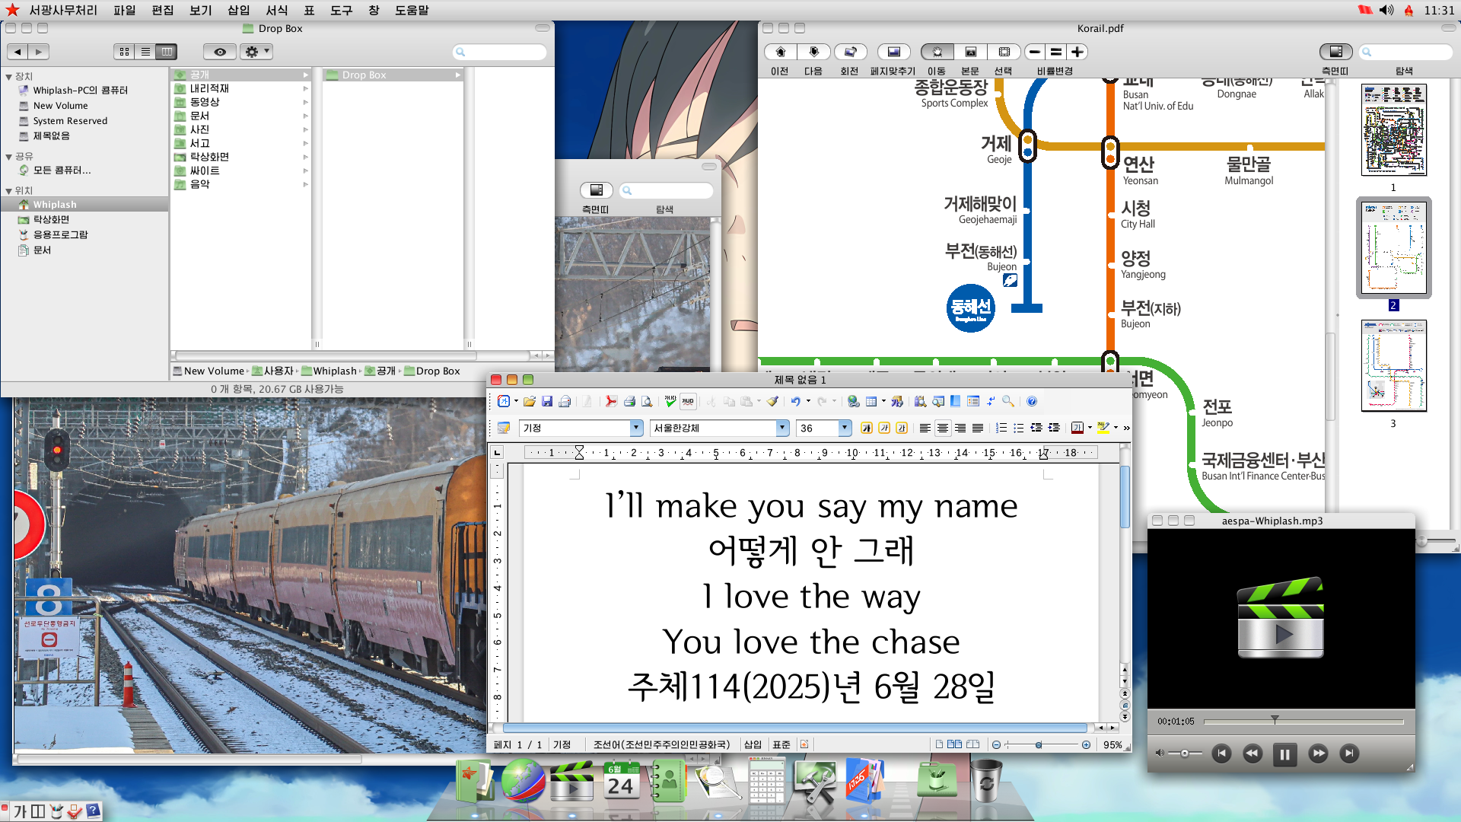This screenshot has height=822, width=1461.
Task: Select the 탁상화면 folder in sidebar
Action: click(x=50, y=219)
